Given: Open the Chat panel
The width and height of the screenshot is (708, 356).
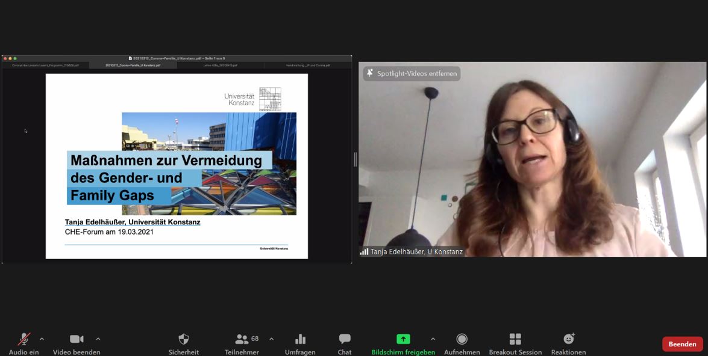Looking at the screenshot, I should pos(345,339).
